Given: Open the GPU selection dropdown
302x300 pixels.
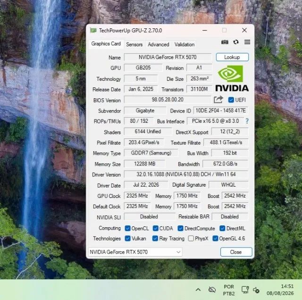Looking at the screenshot, I should pos(135,252).
